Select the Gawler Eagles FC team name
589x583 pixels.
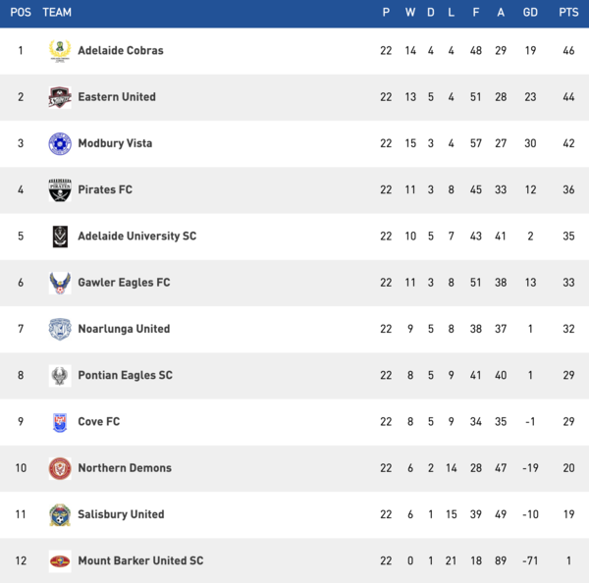tap(124, 283)
